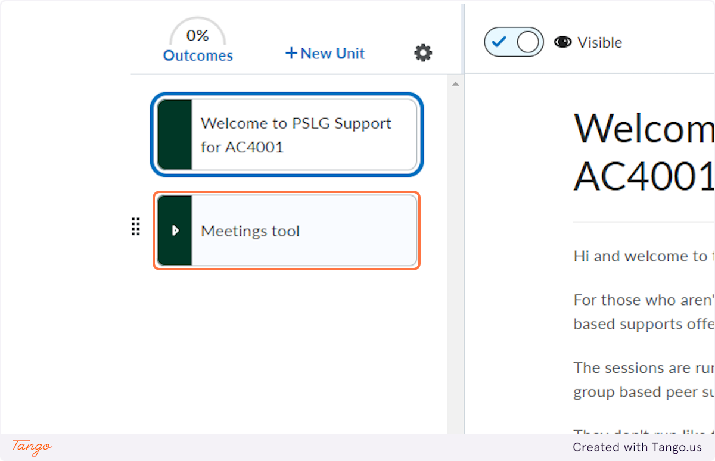
Task: Click the checkmark inside the visibility switch
Action: pos(499,42)
